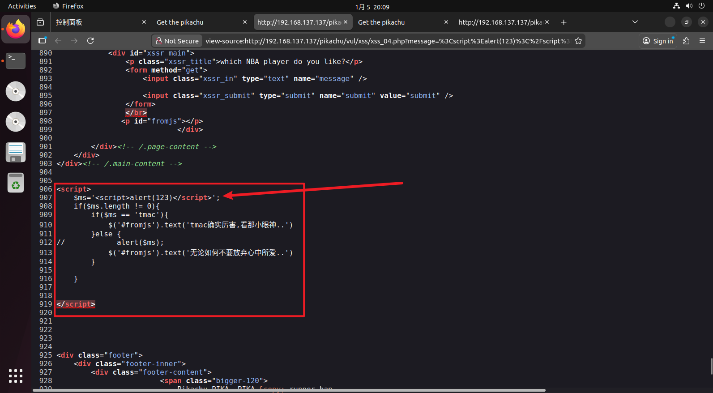This screenshot has height=393, width=713.
Task: Click the highlighted </br> tag on line 897
Action: 136,112
